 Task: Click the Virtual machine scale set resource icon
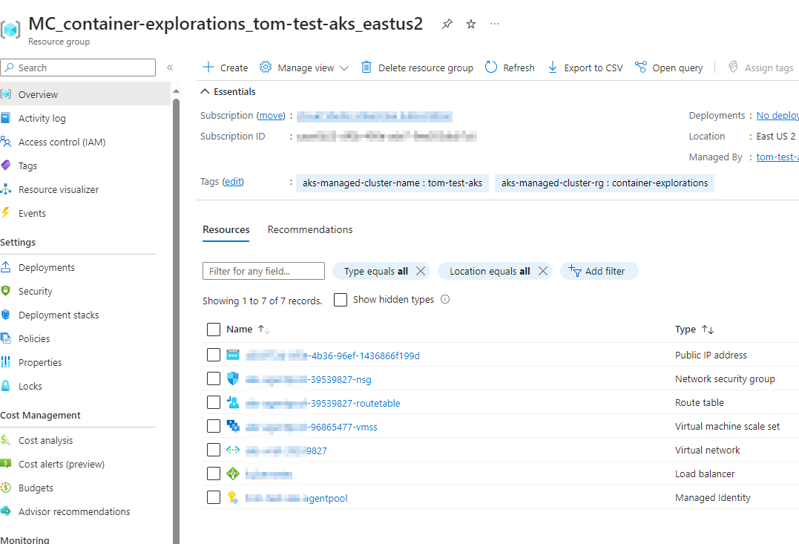(x=232, y=426)
